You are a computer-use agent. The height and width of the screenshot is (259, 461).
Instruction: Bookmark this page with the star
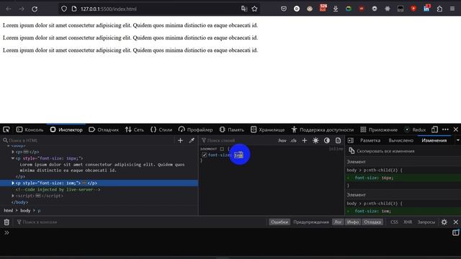click(x=254, y=9)
